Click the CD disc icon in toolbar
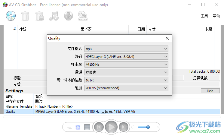The width and height of the screenshot is (224, 136). pyautogui.click(x=11, y=16)
